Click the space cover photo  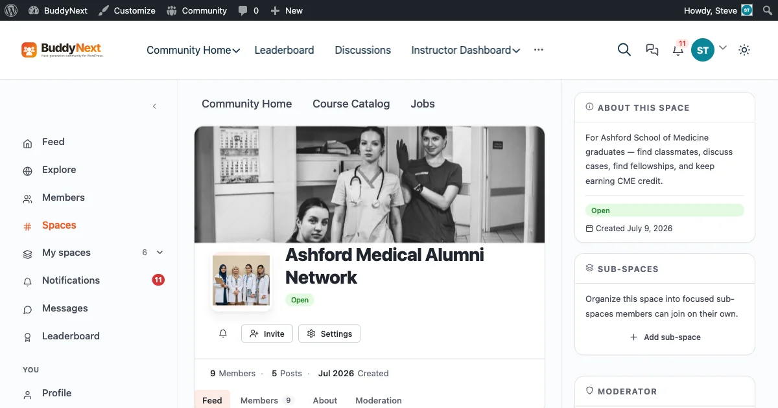point(370,185)
